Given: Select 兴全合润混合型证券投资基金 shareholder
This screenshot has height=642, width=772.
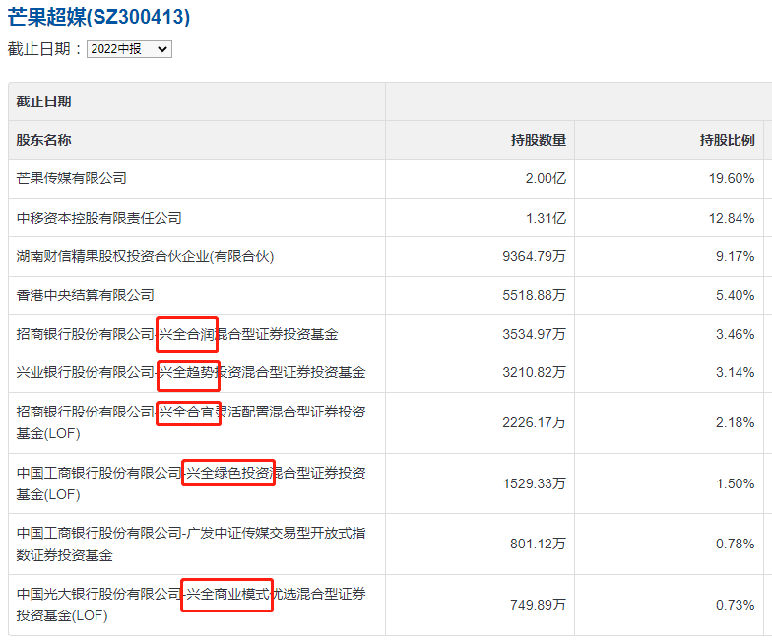Looking at the screenshot, I should 177,334.
